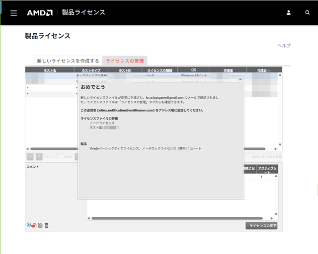Click the xilinx.notification@entitlenow.com sender text
Screen dimensions: 318x254
[x=126, y=110]
